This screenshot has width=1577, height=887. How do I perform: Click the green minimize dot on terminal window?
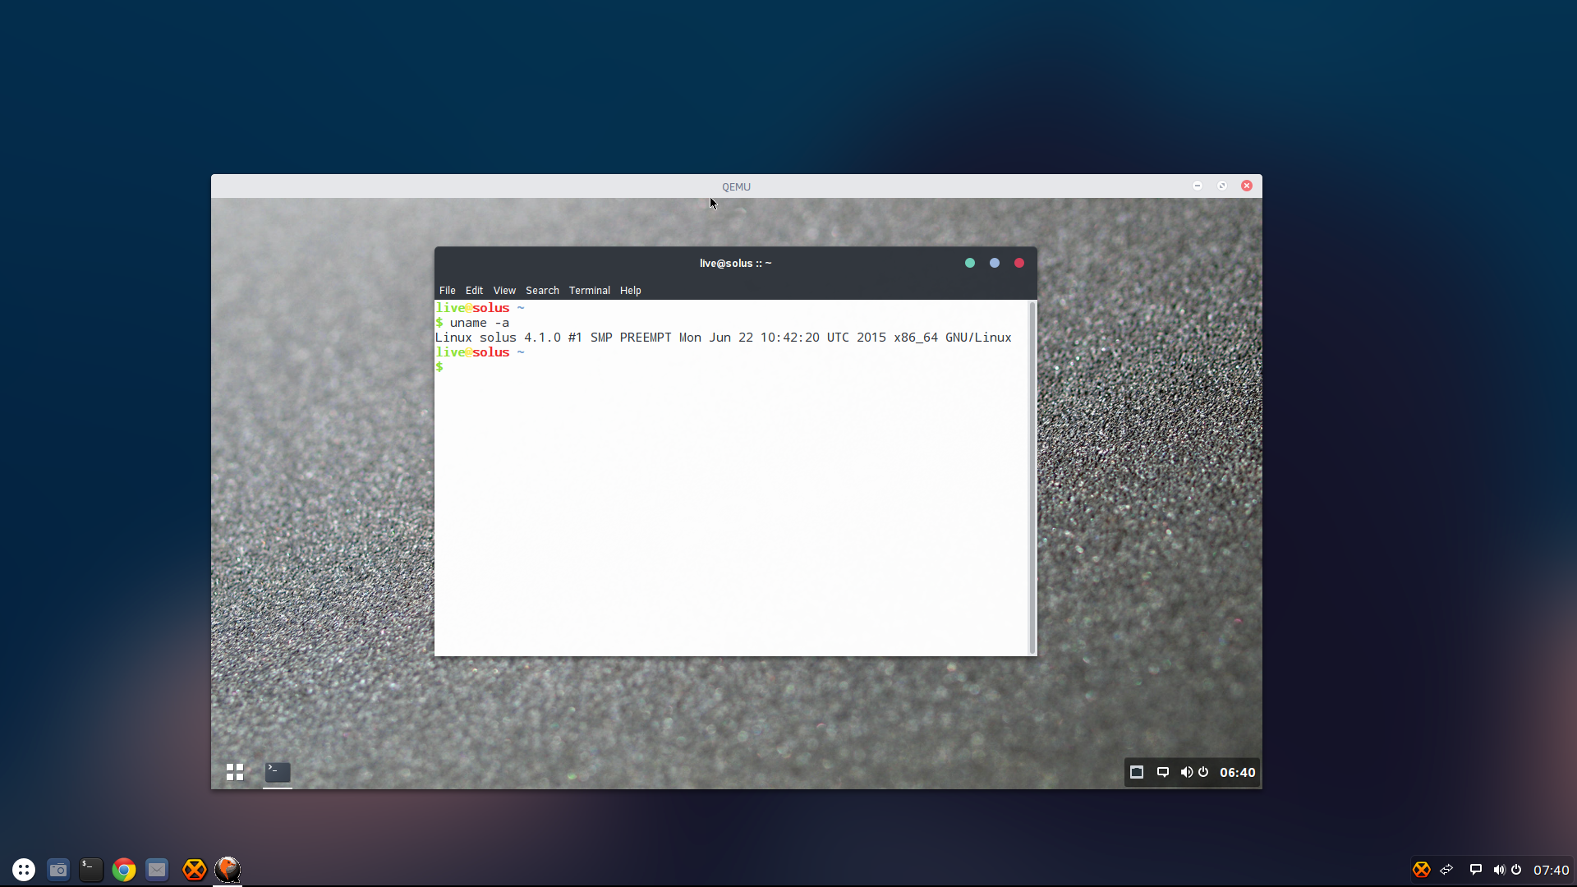970,263
